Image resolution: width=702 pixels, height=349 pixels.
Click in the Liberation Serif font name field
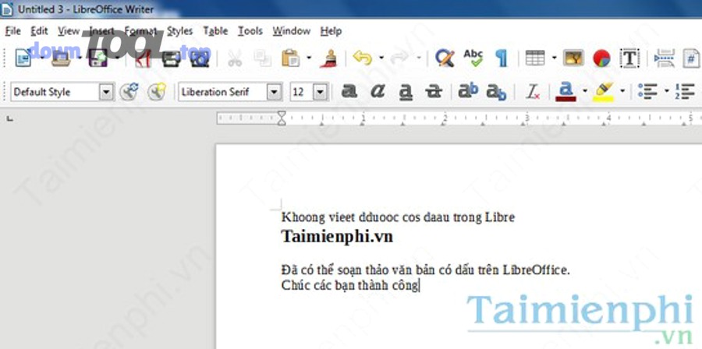[x=222, y=92]
